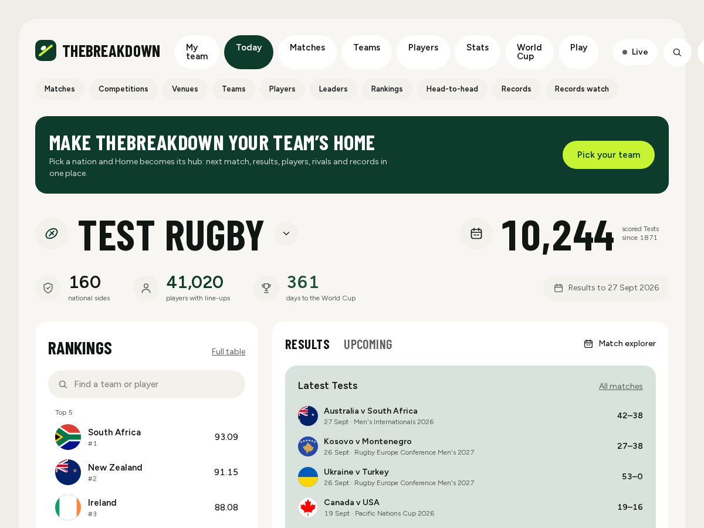Viewport: 704px width, 528px height.
Task: Open the Full table link
Action: [x=228, y=352]
